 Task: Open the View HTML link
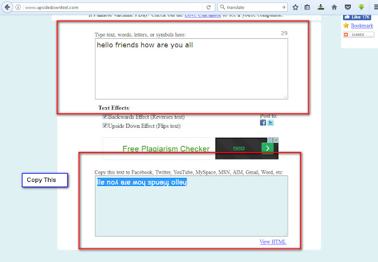[x=273, y=242]
